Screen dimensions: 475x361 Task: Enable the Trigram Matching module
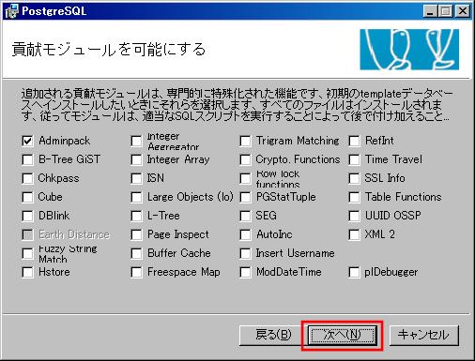[245, 141]
